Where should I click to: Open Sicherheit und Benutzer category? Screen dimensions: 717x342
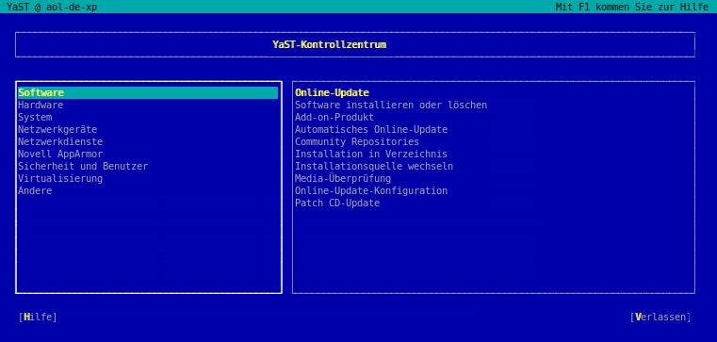pos(83,166)
